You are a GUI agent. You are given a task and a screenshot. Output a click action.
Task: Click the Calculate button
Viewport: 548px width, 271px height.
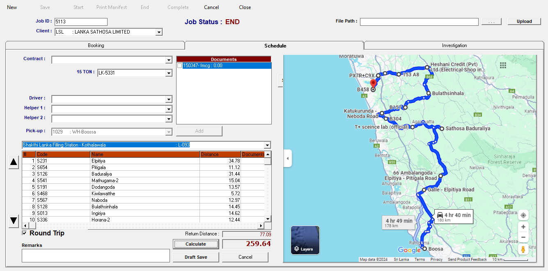[x=196, y=244]
